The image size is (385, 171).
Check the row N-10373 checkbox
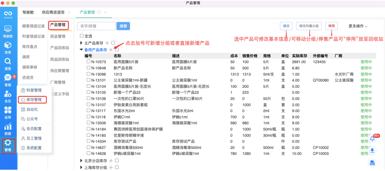tap(89, 62)
